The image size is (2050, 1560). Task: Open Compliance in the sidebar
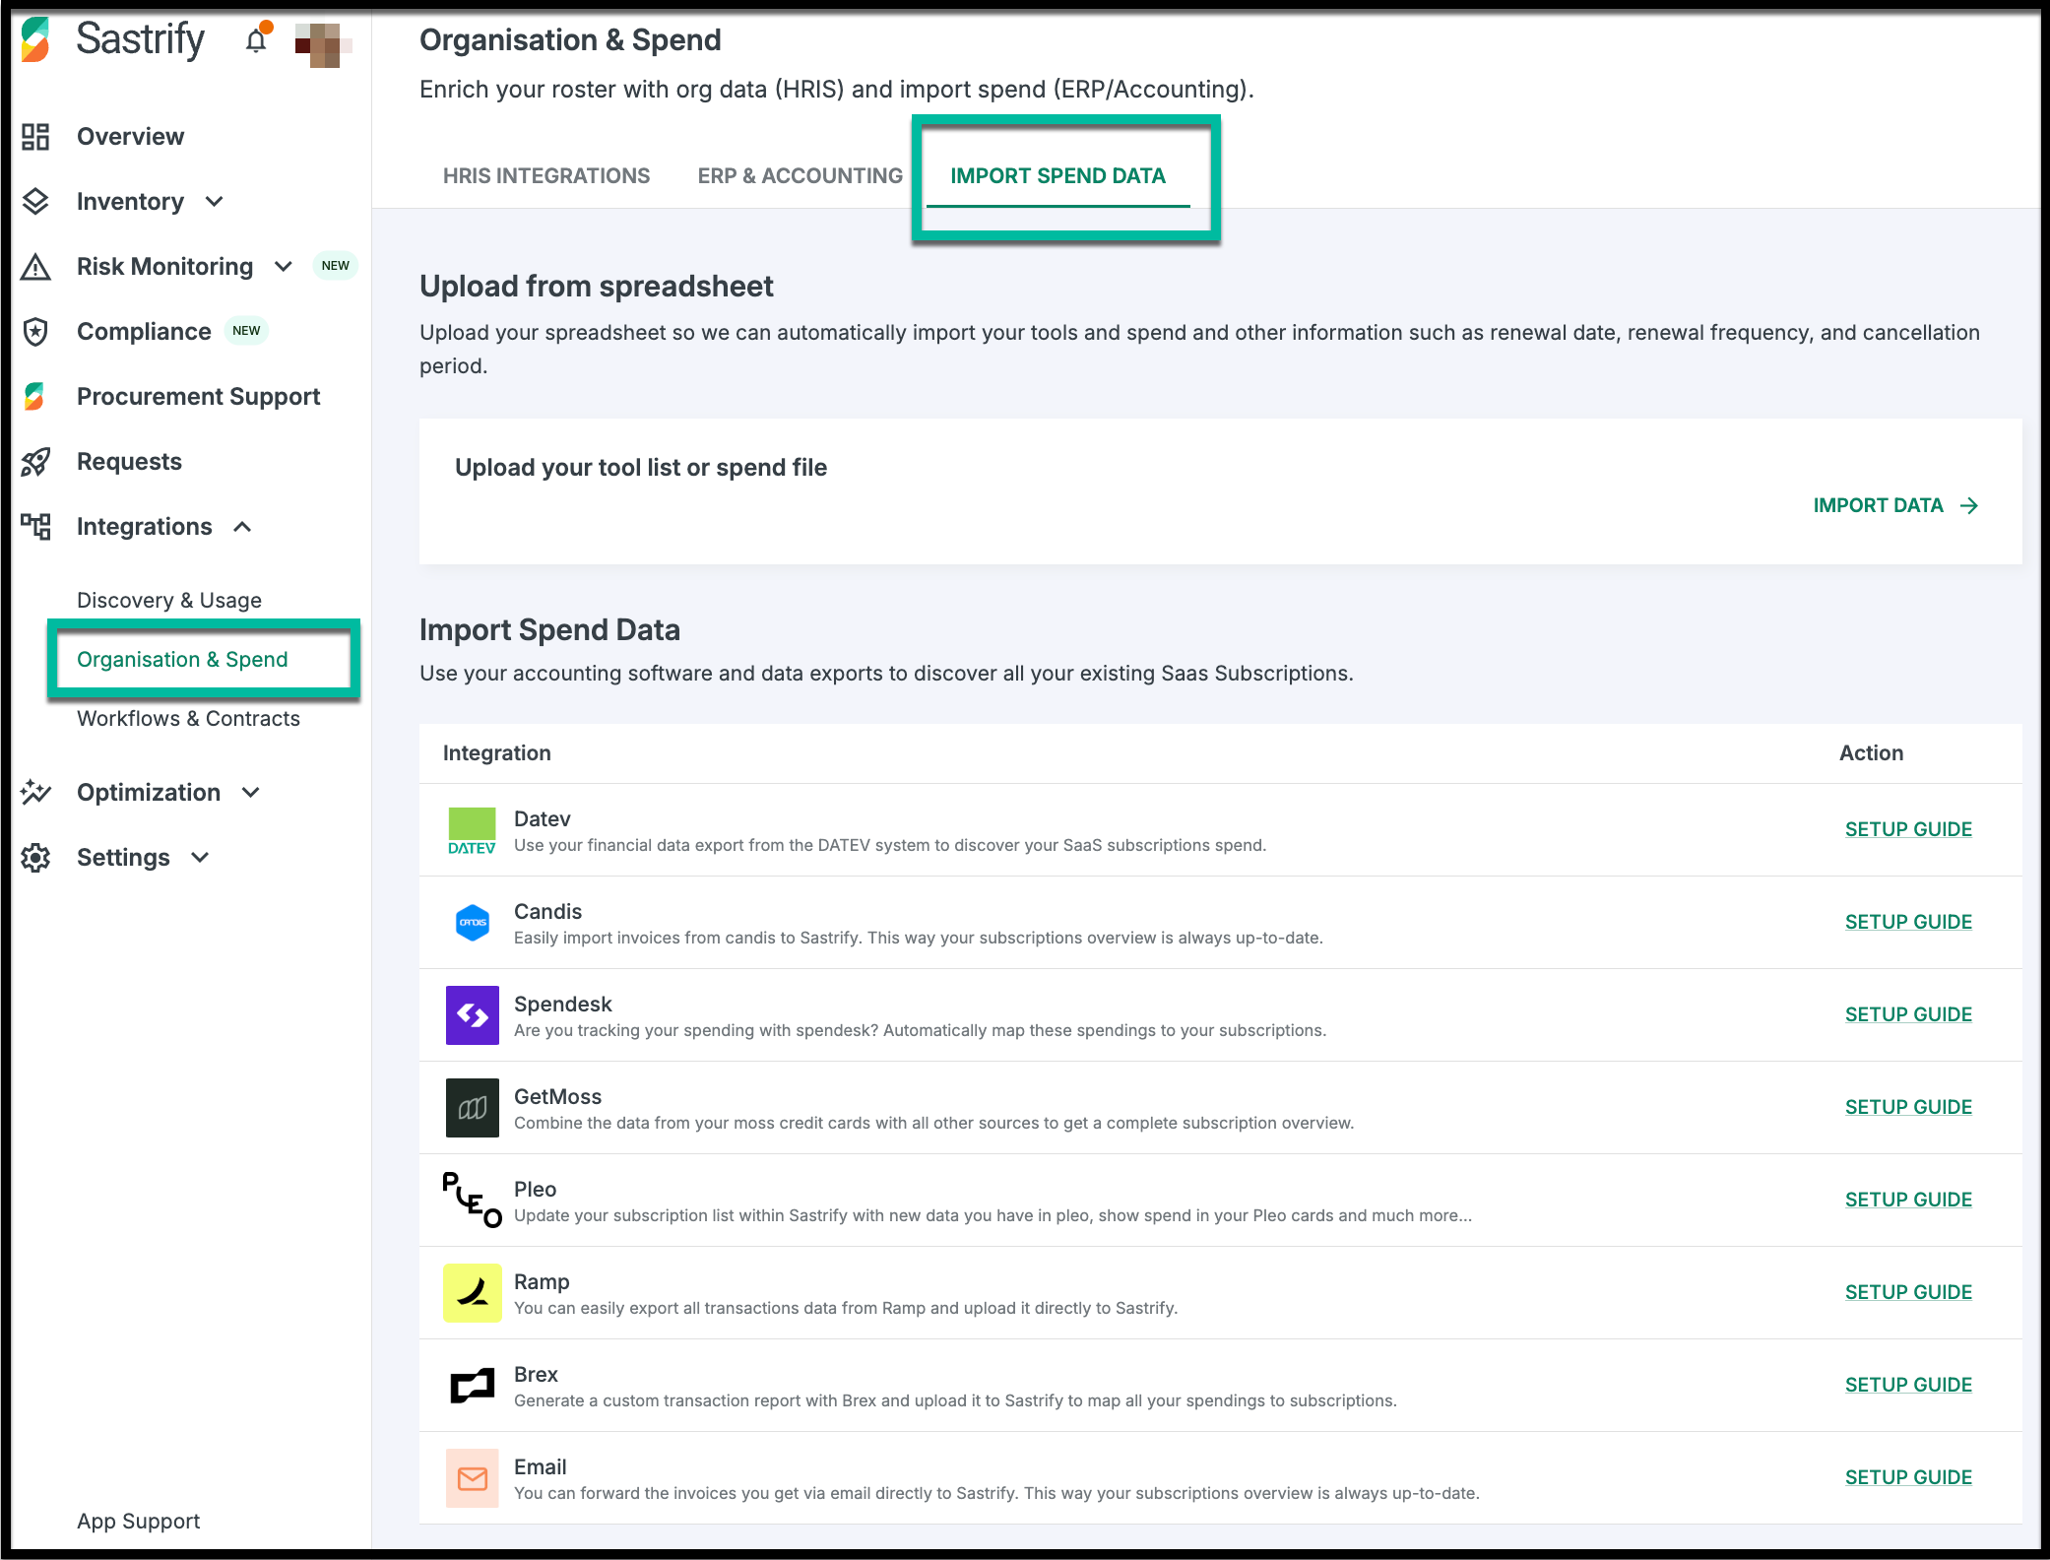click(144, 331)
